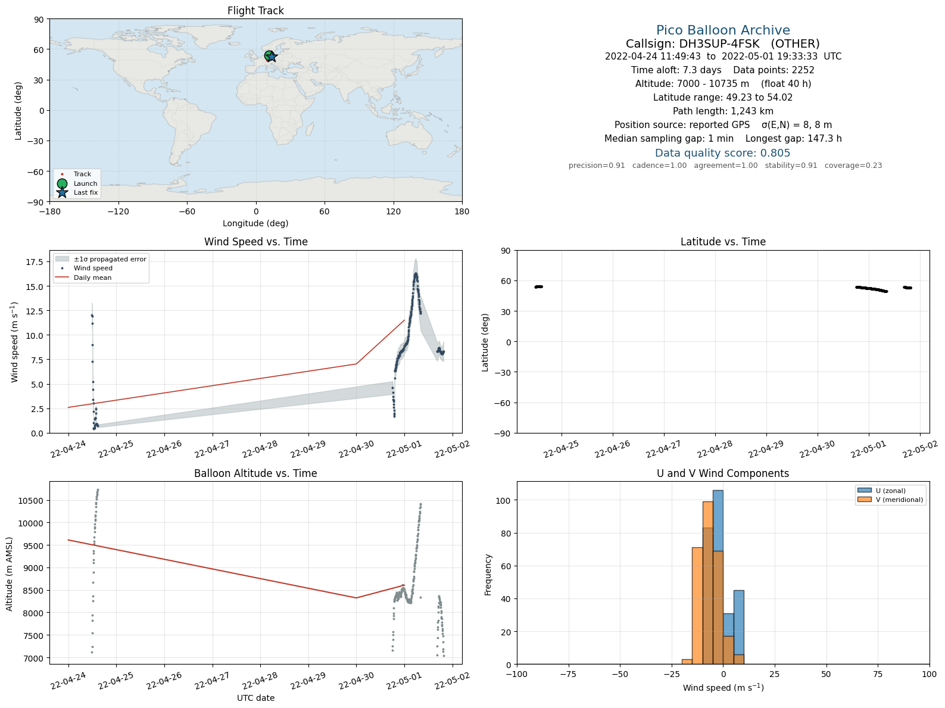The width and height of the screenshot is (945, 708).
Task: Select the gray ±1σ propagated error legend patch
Action: (x=62, y=259)
